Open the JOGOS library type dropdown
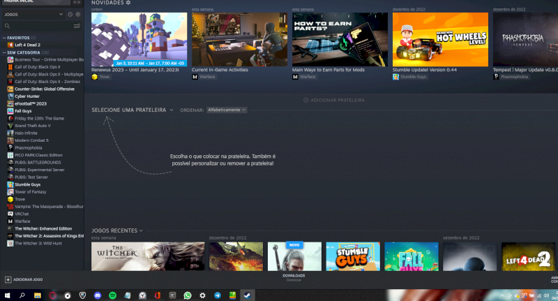 tap(33, 15)
